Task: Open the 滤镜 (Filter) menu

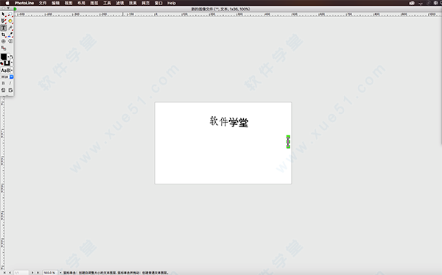Action: (120, 3)
